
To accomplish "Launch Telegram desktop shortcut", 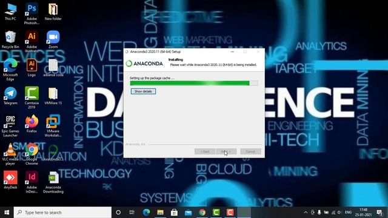I will click(10, 96).
